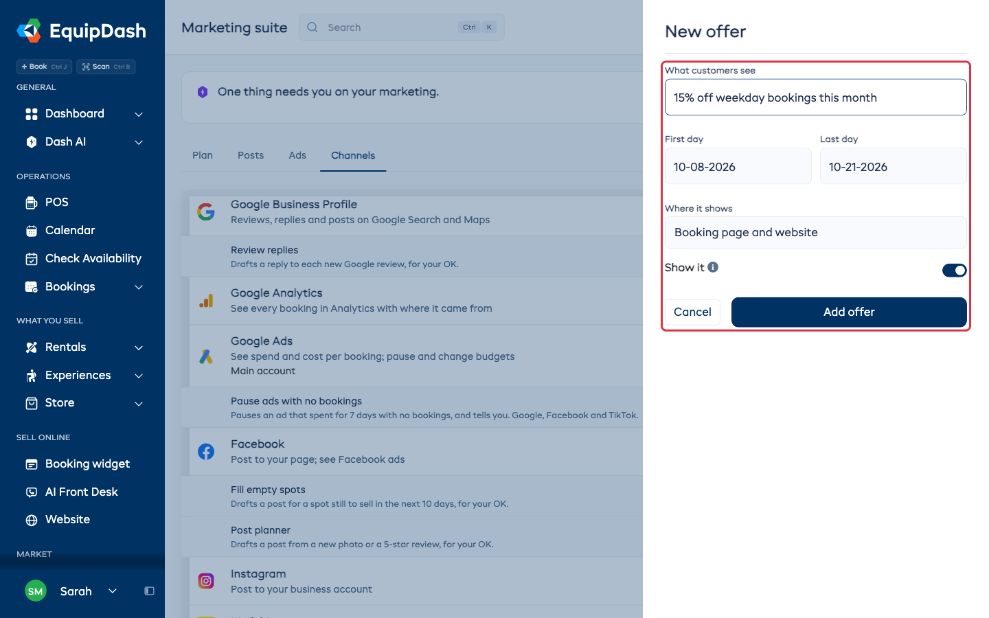
Task: Switch to the Ads tab
Action: (x=297, y=155)
